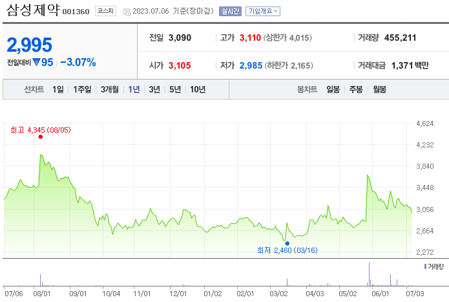Image resolution: width=449 pixels, height=302 pixels.
Task: Click the 거래대금 value 1,371 백만
Action: click(410, 65)
